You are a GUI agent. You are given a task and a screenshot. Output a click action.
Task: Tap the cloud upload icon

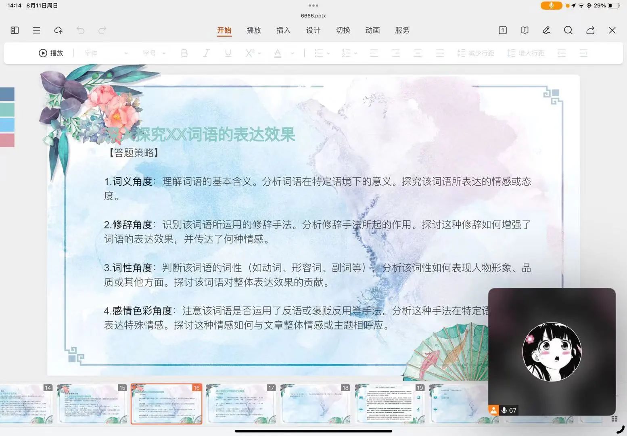[x=59, y=30]
